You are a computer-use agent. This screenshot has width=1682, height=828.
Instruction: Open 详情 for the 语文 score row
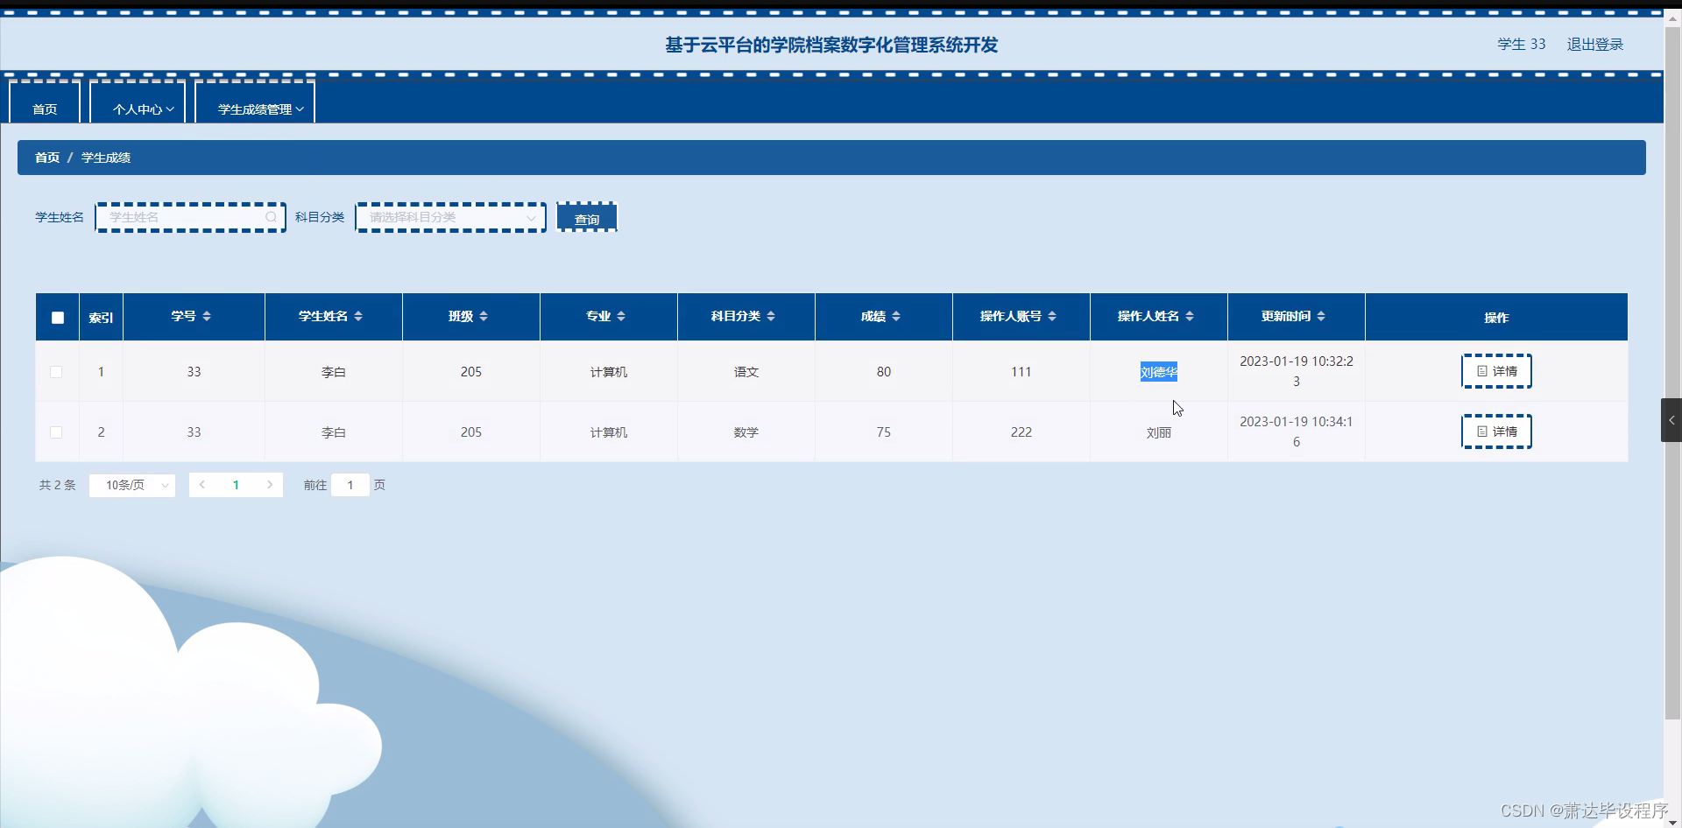tap(1496, 371)
